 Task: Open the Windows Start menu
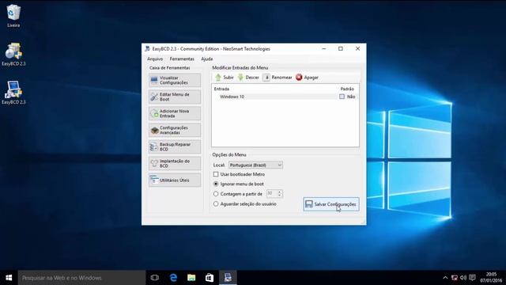(9, 278)
